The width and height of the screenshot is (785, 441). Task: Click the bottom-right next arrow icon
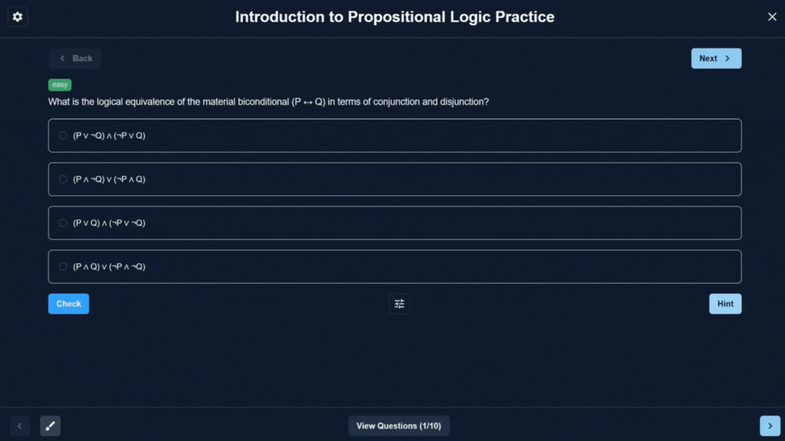coord(770,426)
